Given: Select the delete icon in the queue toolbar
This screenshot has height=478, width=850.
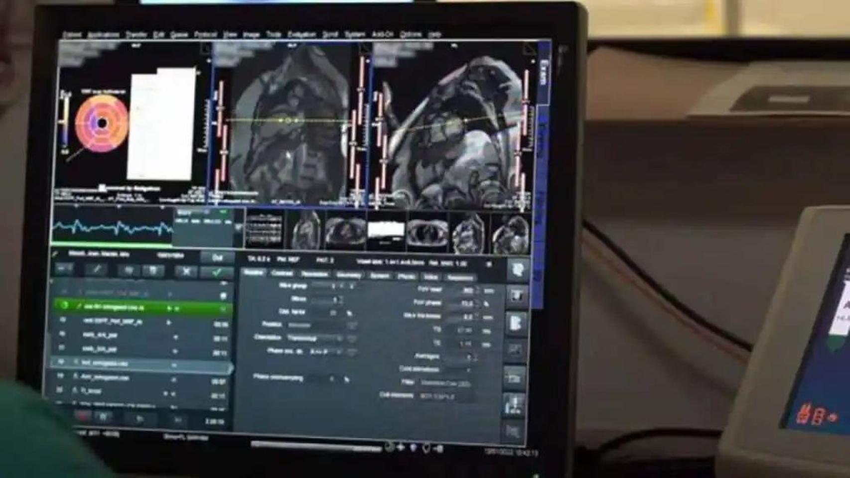Looking at the screenshot, I should [153, 269].
